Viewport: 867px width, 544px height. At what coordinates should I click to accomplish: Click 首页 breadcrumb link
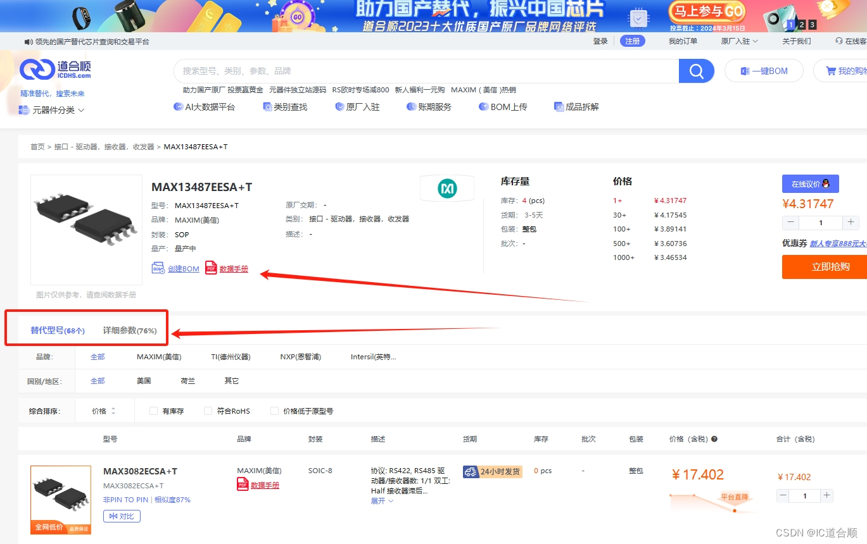click(37, 147)
